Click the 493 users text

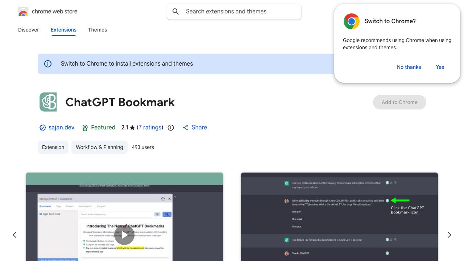[x=143, y=147]
